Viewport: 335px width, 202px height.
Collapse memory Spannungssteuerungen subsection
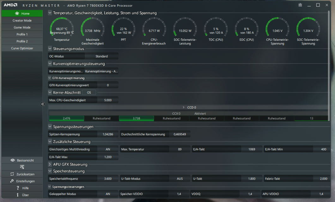click(50, 187)
